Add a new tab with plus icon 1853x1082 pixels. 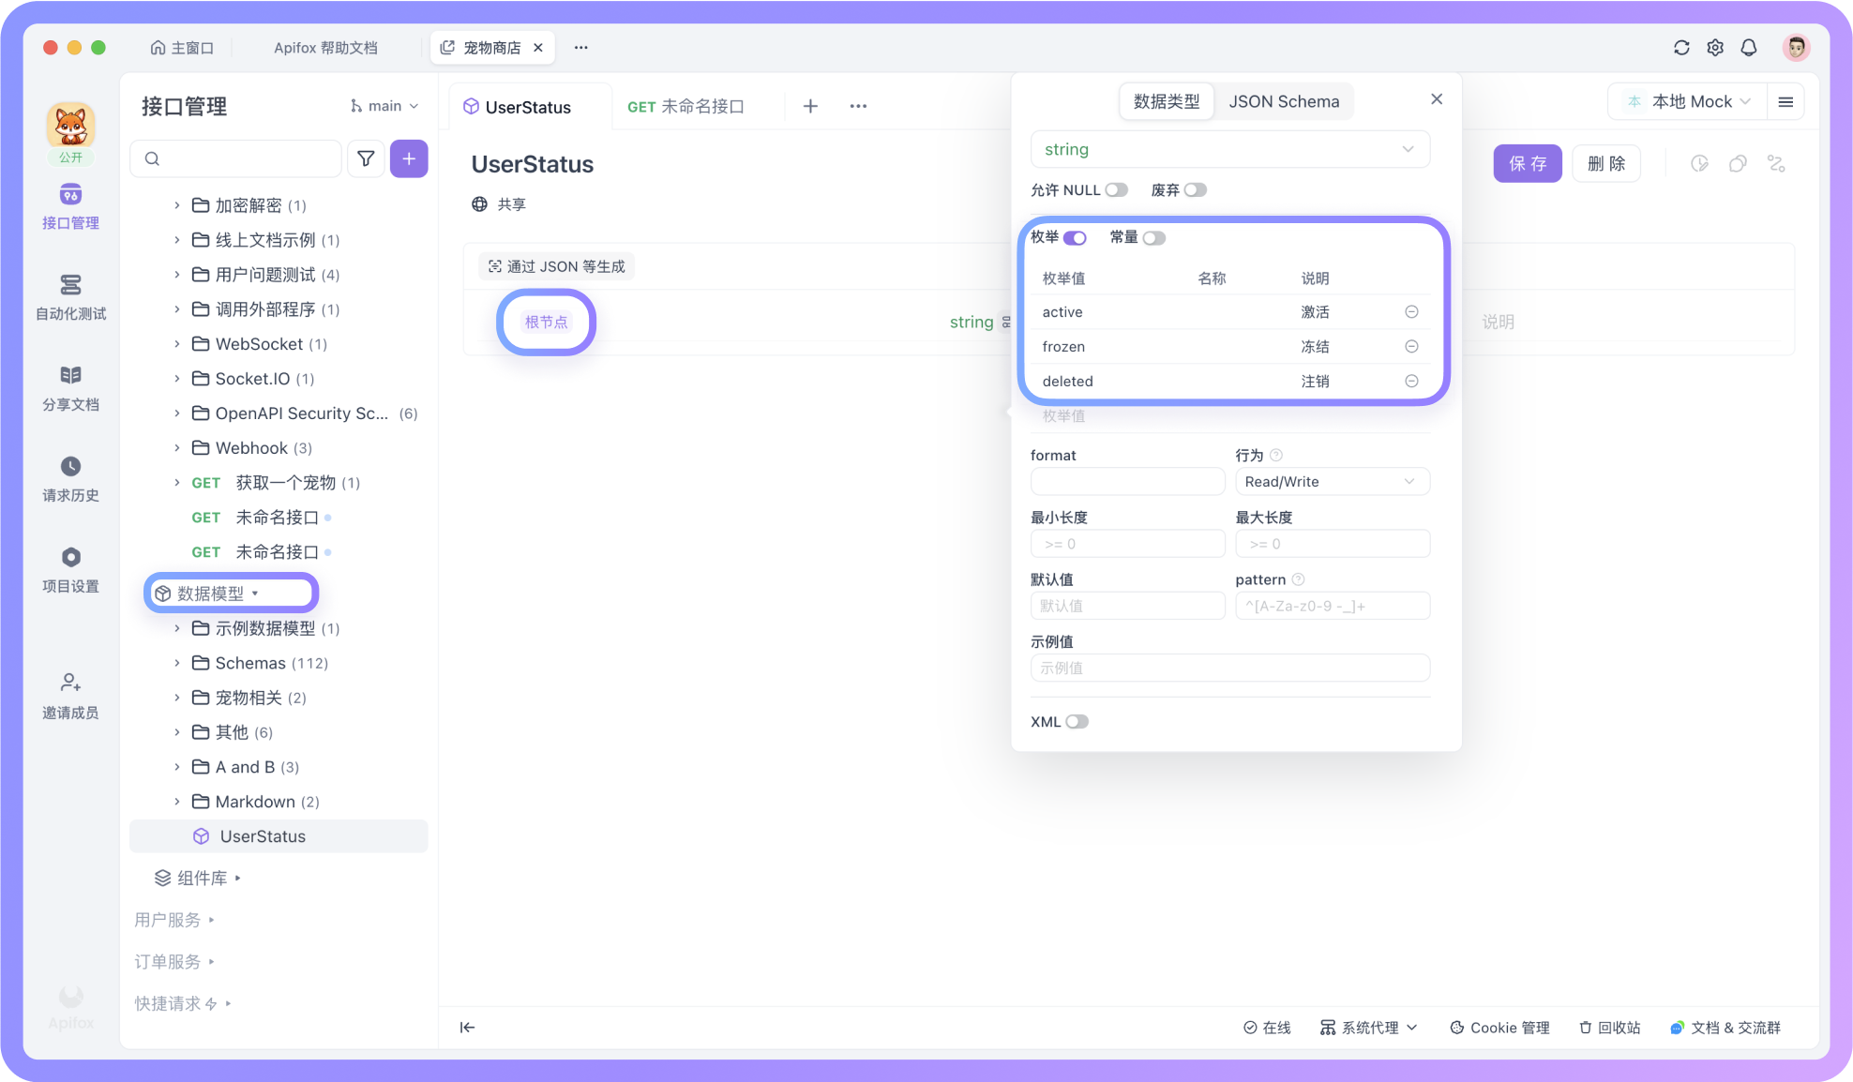pos(811,106)
